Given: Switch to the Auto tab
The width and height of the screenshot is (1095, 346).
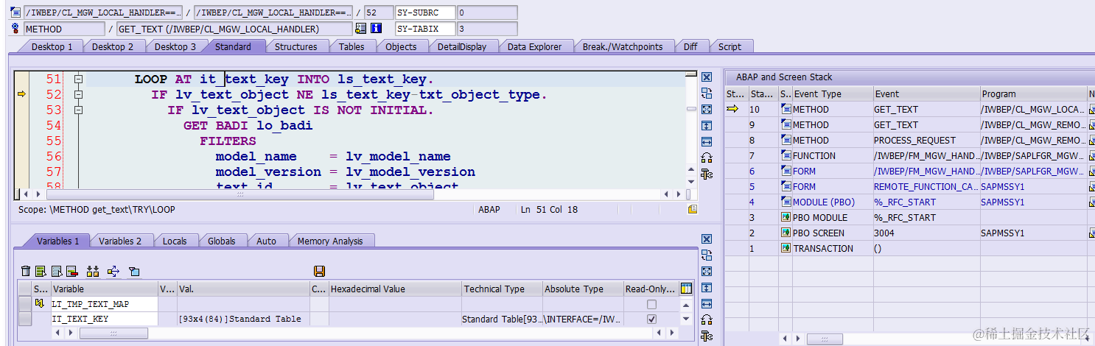Looking at the screenshot, I should pos(267,241).
